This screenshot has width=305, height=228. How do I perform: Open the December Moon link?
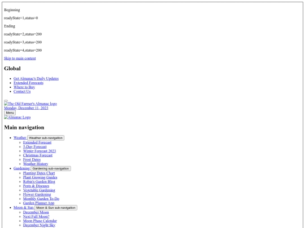(36, 212)
